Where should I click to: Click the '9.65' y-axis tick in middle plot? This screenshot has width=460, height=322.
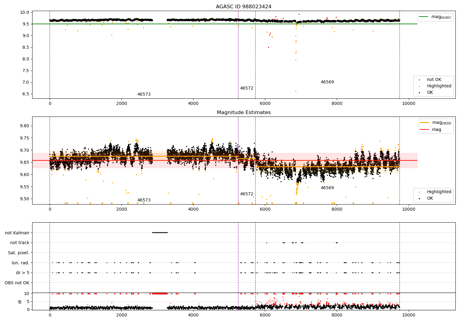coord(25,163)
